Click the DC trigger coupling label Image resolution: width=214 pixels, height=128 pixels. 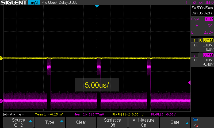pyautogui.click(x=210, y=26)
